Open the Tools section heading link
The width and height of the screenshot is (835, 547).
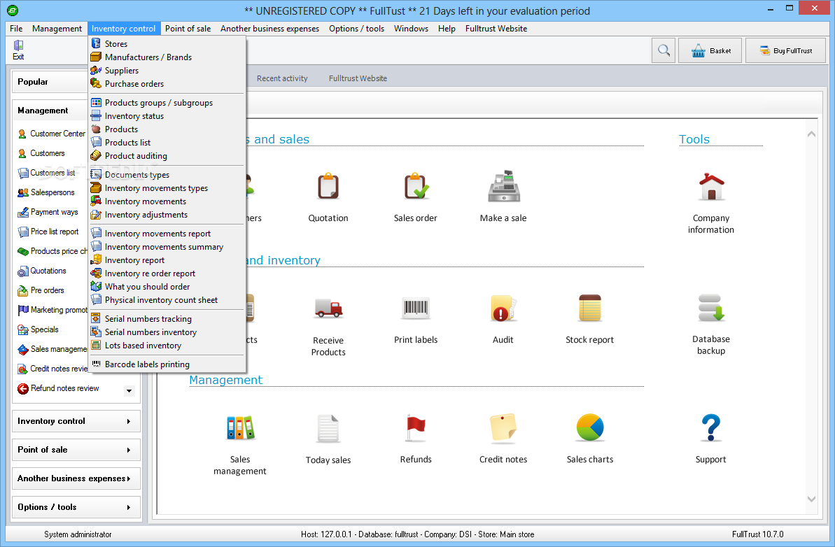(x=694, y=139)
